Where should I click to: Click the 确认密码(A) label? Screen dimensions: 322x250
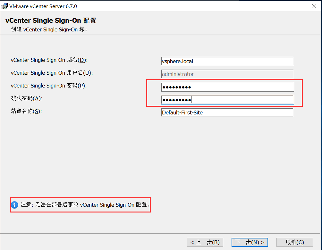point(27,98)
